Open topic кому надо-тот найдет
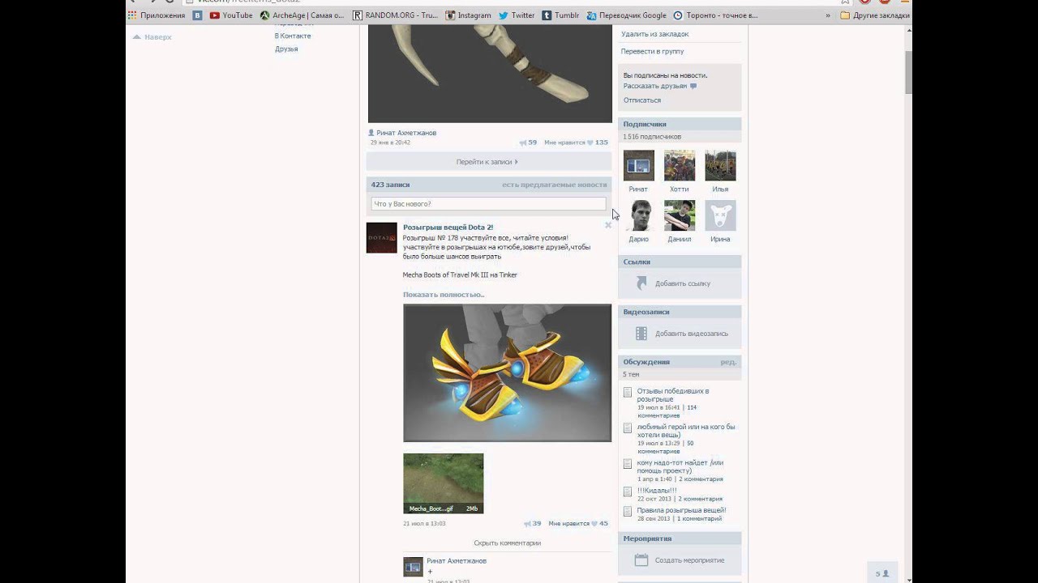Screen dimensions: 1038x583 680,466
